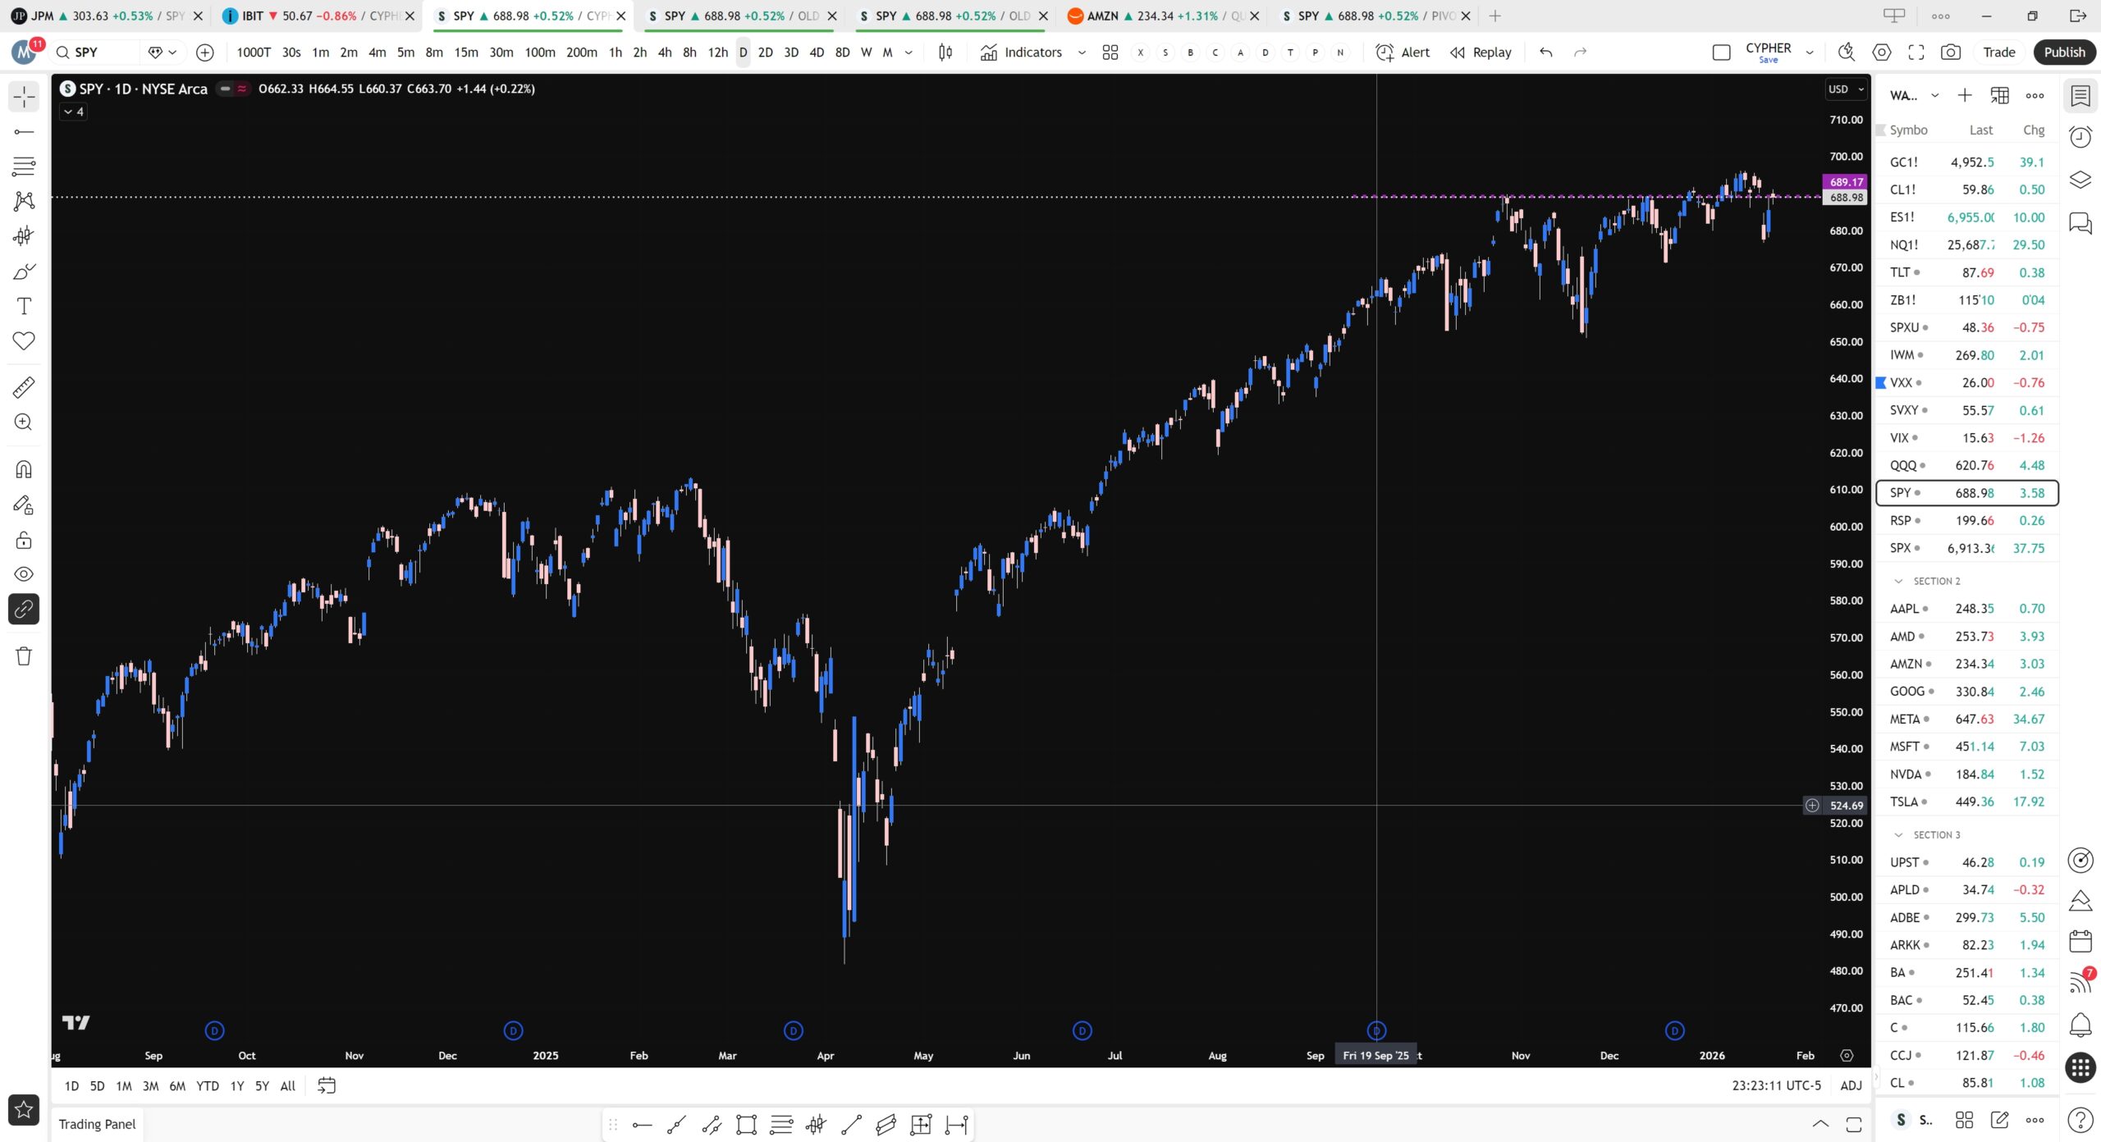This screenshot has width=2101, height=1142.
Task: Toggle lock all drawings icon
Action: (24, 540)
